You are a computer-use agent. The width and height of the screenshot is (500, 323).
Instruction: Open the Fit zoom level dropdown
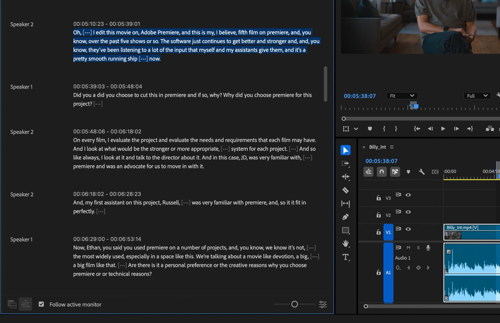pos(401,96)
